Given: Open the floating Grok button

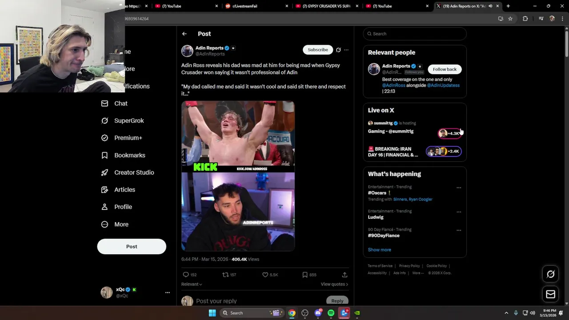Looking at the screenshot, I should tap(550, 274).
